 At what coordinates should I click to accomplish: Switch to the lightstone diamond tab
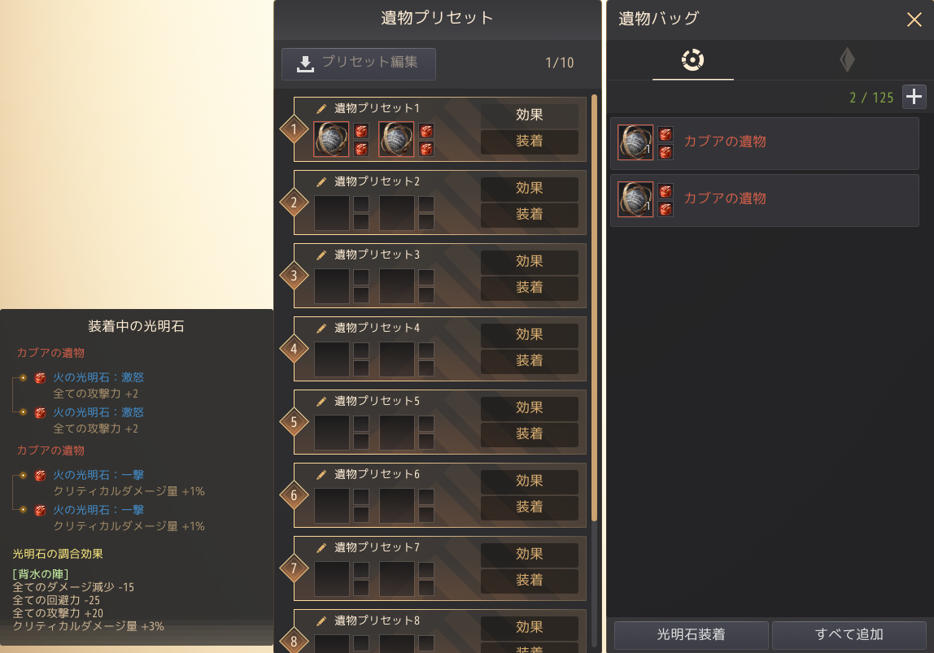847,60
